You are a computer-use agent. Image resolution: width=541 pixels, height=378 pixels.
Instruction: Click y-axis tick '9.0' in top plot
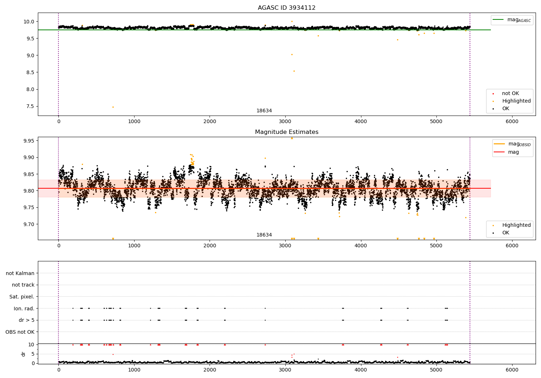coord(30,55)
